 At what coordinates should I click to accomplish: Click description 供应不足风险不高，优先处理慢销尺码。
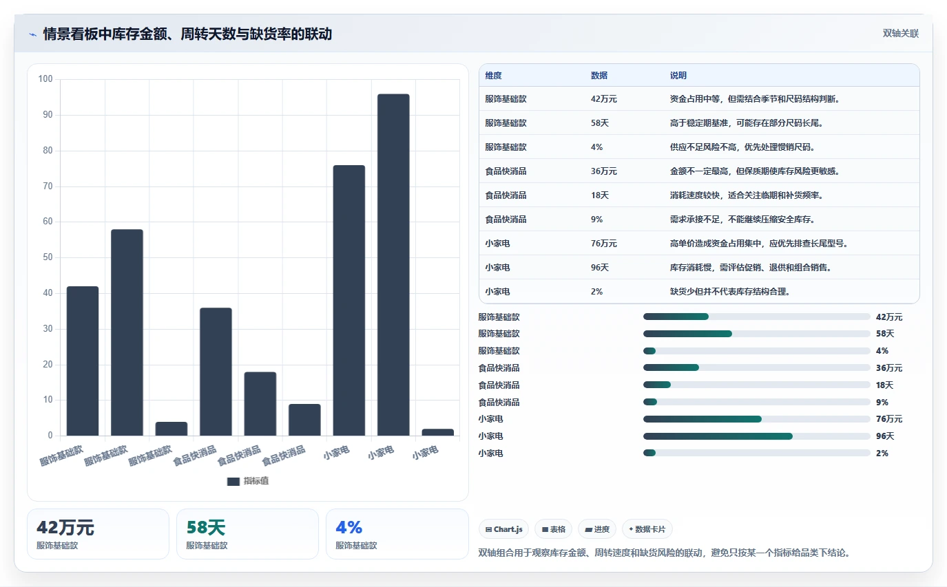click(742, 147)
